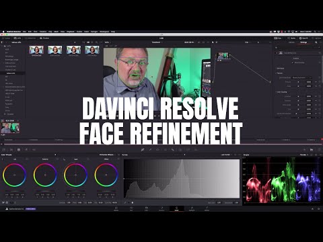The width and height of the screenshot is (323, 242).
Task: Toggle the OpenFX panel button
Action: (x=303, y=38)
